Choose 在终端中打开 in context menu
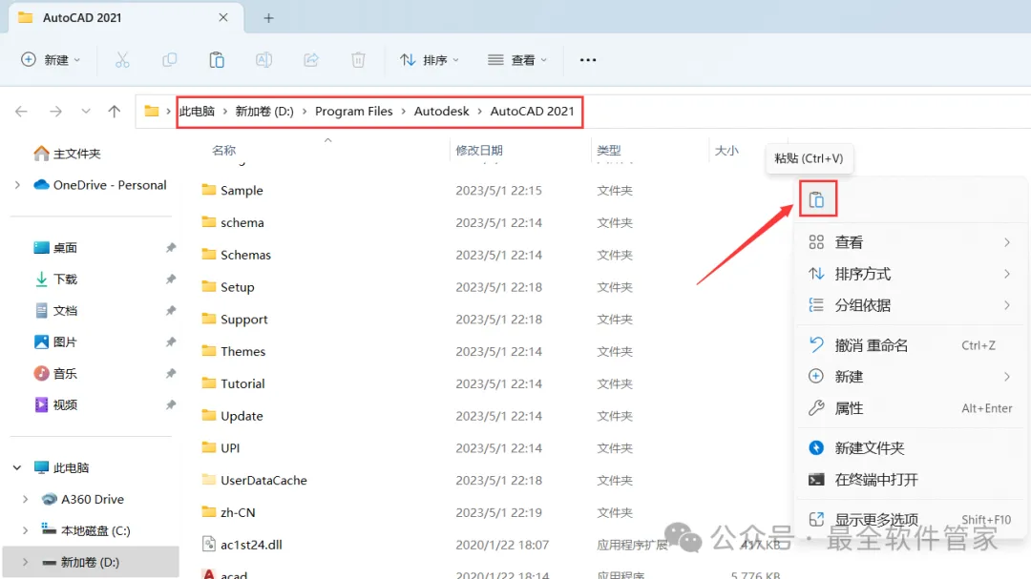 click(x=911, y=480)
